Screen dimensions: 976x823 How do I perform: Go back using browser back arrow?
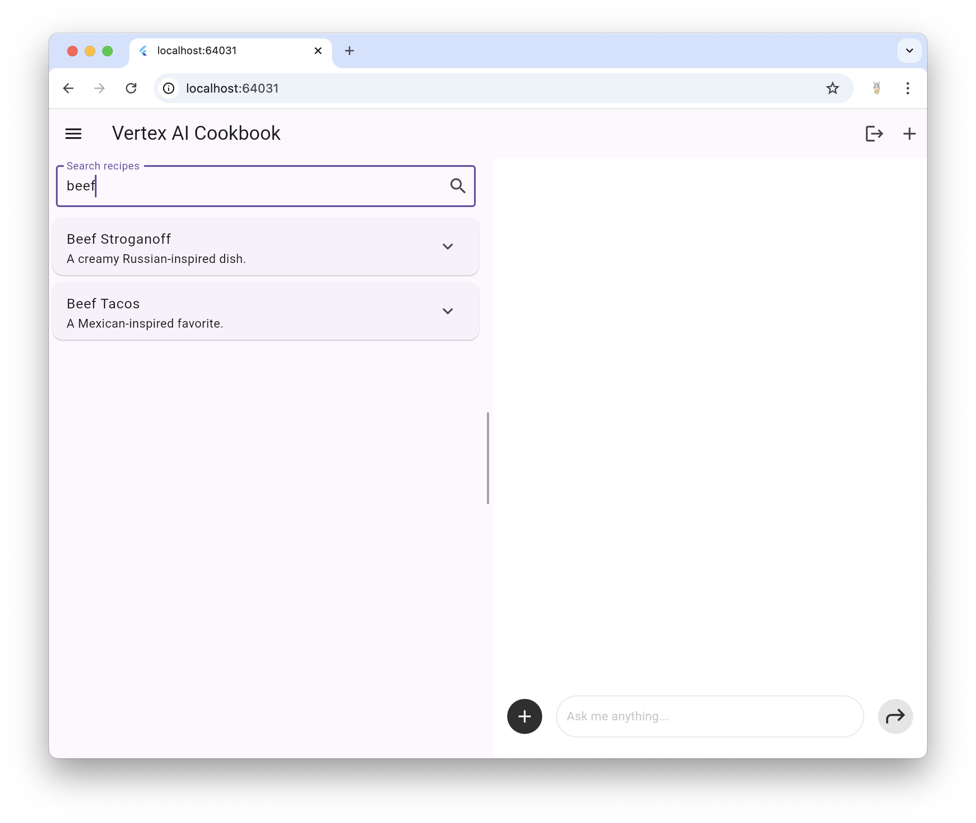click(69, 88)
